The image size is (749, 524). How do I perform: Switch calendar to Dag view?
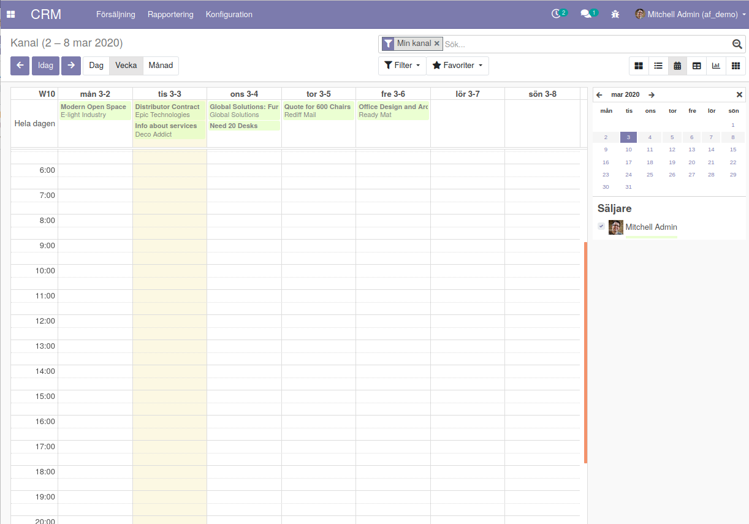pyautogui.click(x=96, y=66)
